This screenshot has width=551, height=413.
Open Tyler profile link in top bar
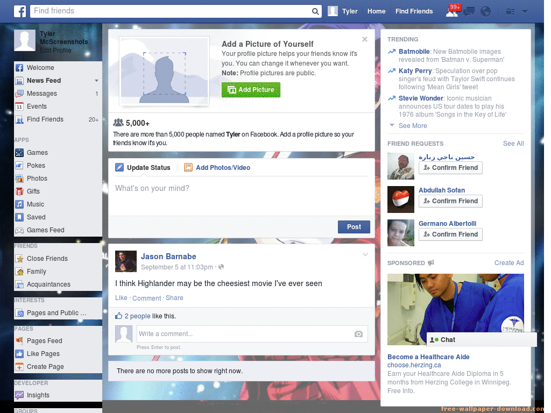pos(350,11)
